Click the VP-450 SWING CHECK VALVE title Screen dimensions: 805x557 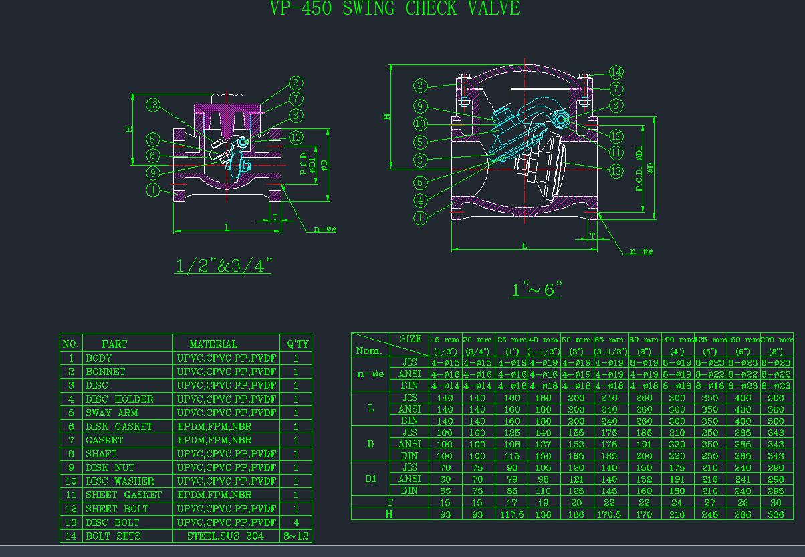[394, 9]
